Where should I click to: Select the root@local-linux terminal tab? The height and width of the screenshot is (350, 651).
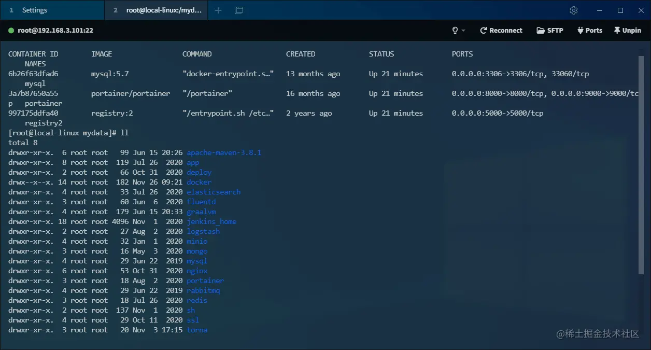pyautogui.click(x=157, y=10)
